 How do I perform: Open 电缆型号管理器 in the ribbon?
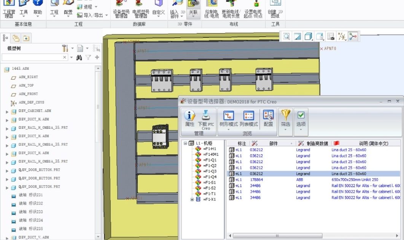[x=141, y=10]
